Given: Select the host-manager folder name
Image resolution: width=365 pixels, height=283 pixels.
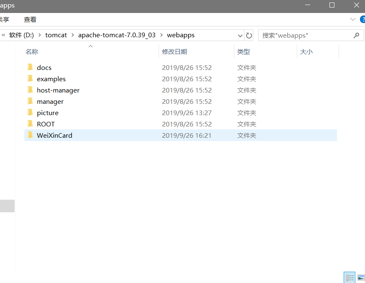Looking at the screenshot, I should 58,90.
